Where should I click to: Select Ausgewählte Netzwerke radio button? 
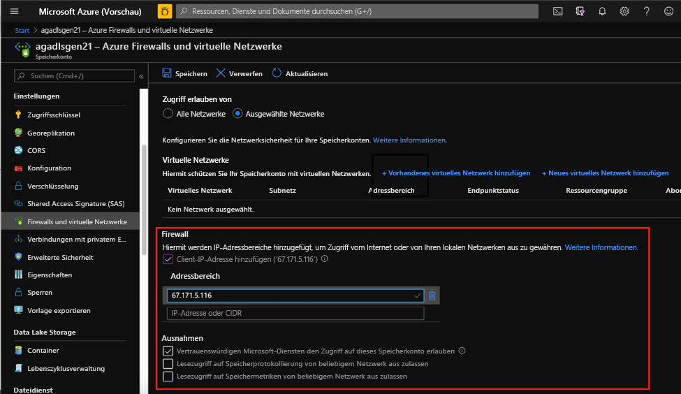(x=237, y=113)
